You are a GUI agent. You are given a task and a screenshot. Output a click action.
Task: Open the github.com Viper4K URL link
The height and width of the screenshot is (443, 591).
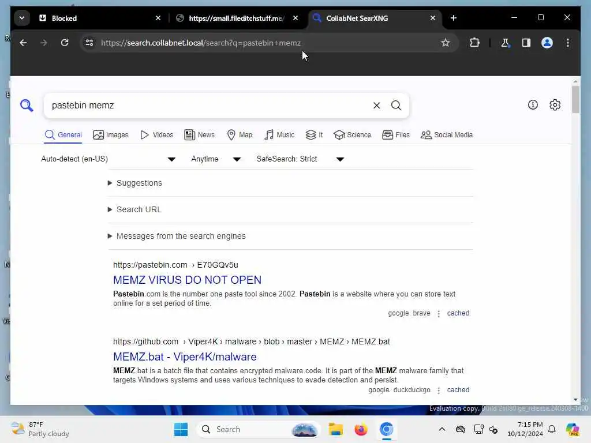coord(252,341)
